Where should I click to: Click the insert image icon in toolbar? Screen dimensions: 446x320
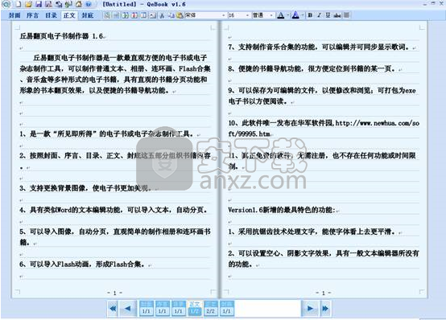(153, 15)
